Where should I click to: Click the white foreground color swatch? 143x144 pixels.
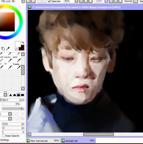[x=18, y=44]
